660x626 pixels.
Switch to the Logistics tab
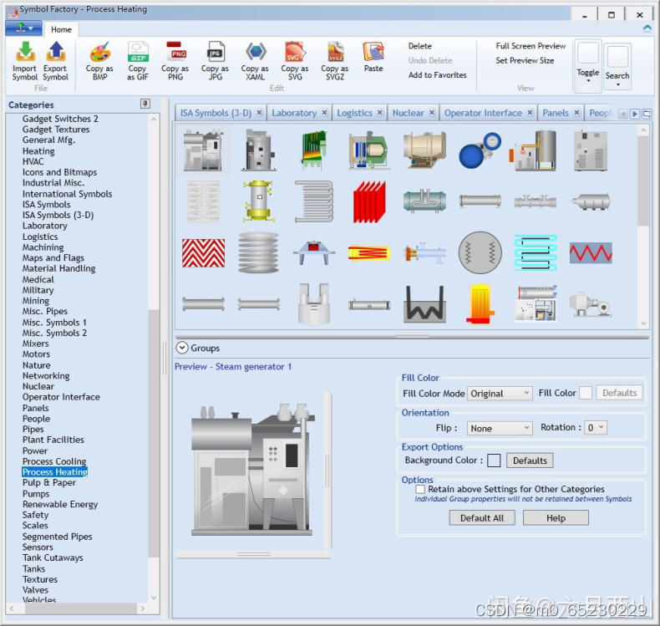tap(354, 113)
